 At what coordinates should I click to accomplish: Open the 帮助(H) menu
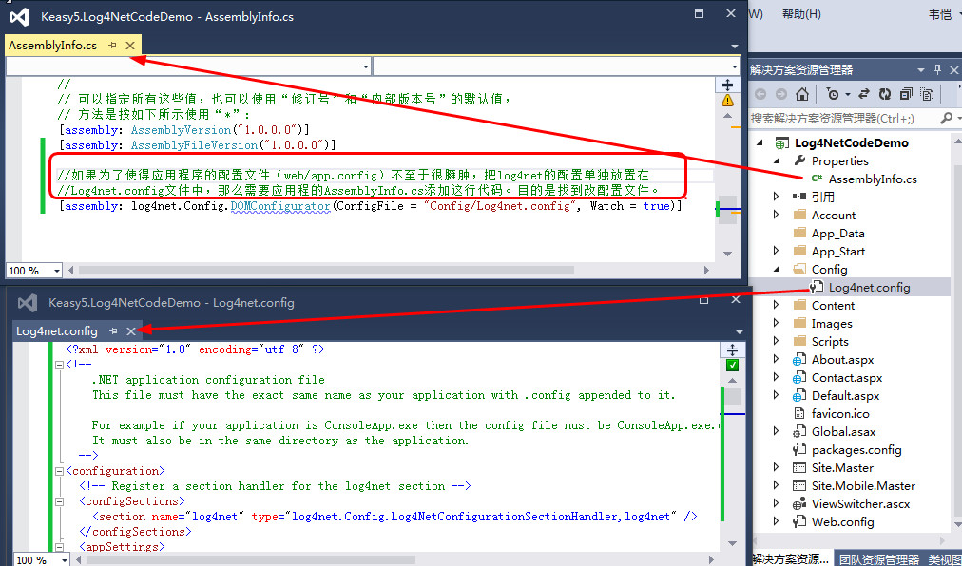801,14
